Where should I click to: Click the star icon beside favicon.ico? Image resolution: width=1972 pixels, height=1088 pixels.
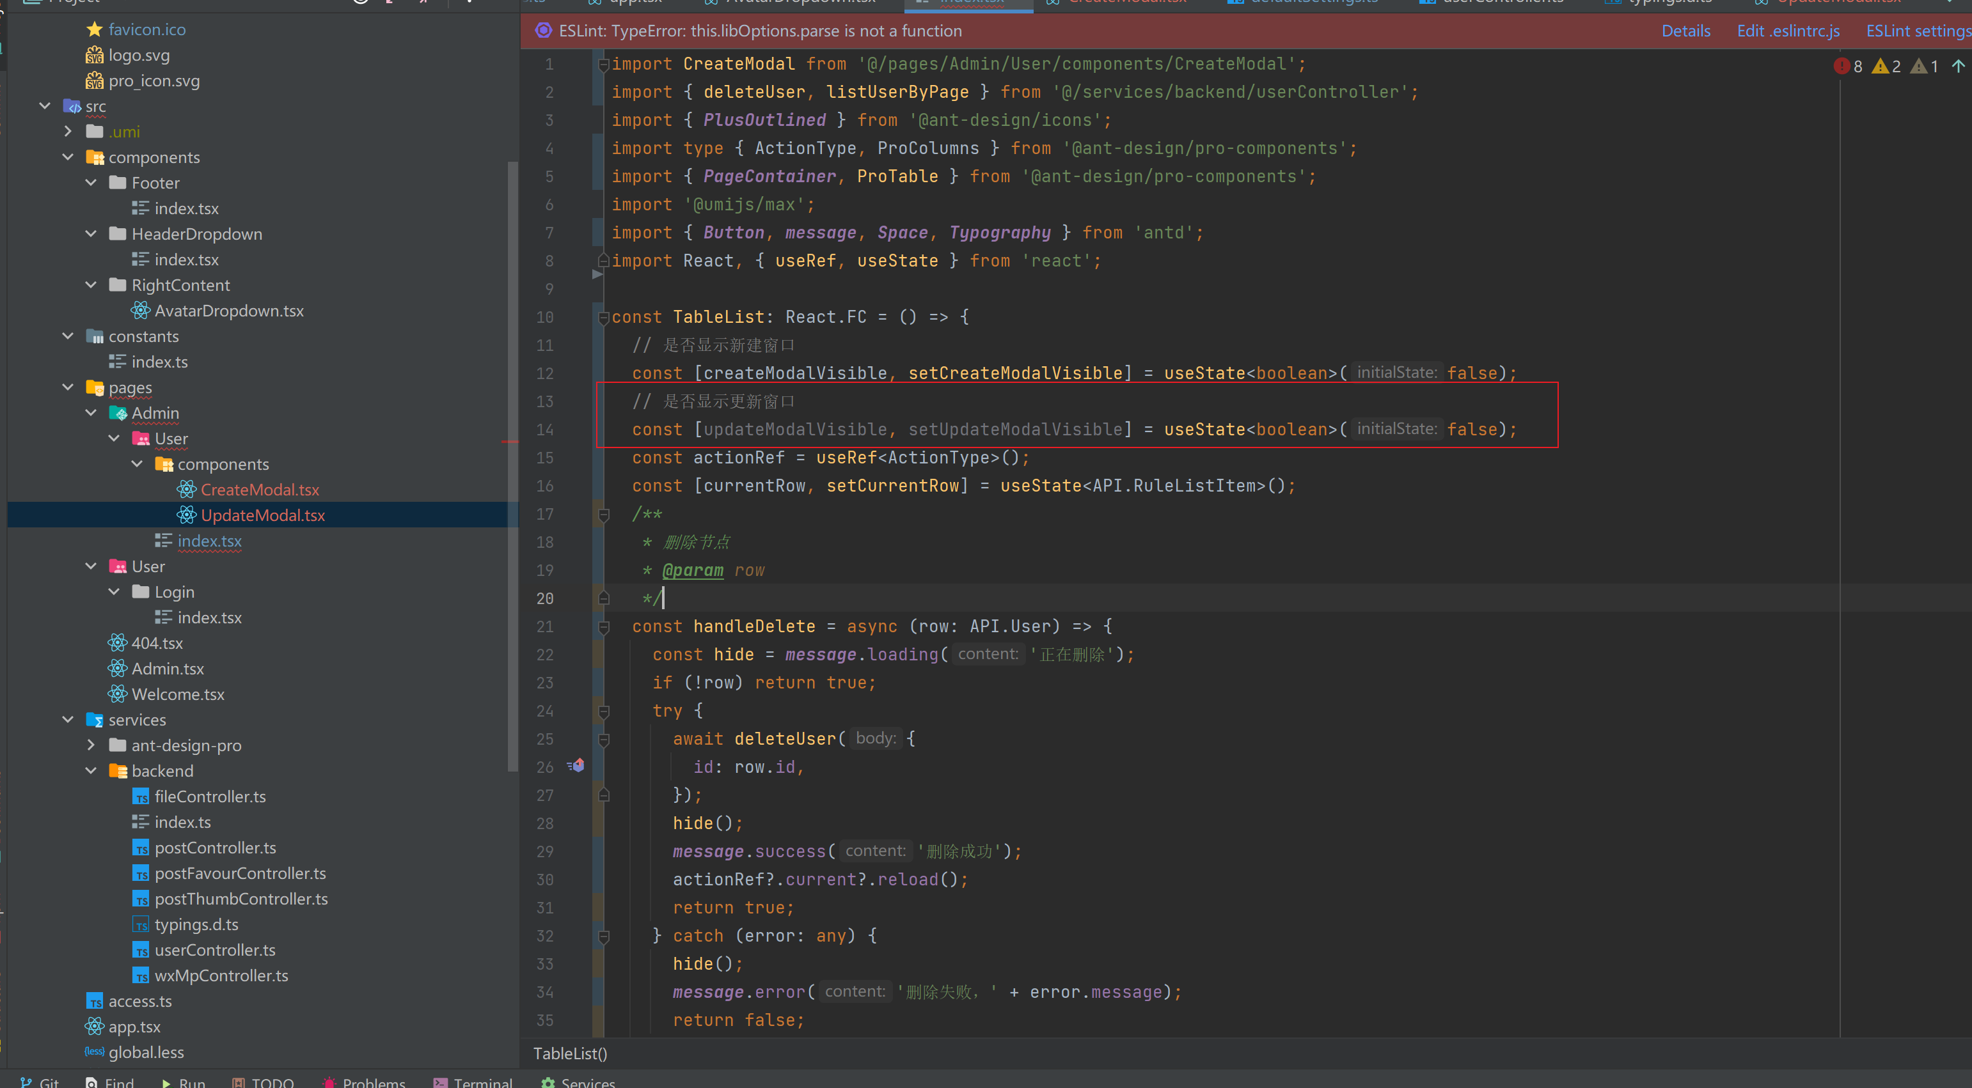(x=94, y=29)
